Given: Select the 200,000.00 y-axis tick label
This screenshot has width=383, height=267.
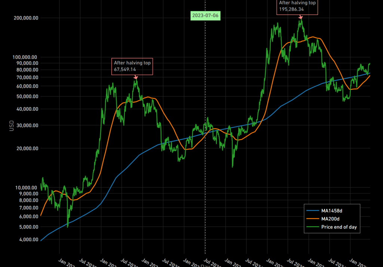Looking at the screenshot, I should (x=24, y=18).
